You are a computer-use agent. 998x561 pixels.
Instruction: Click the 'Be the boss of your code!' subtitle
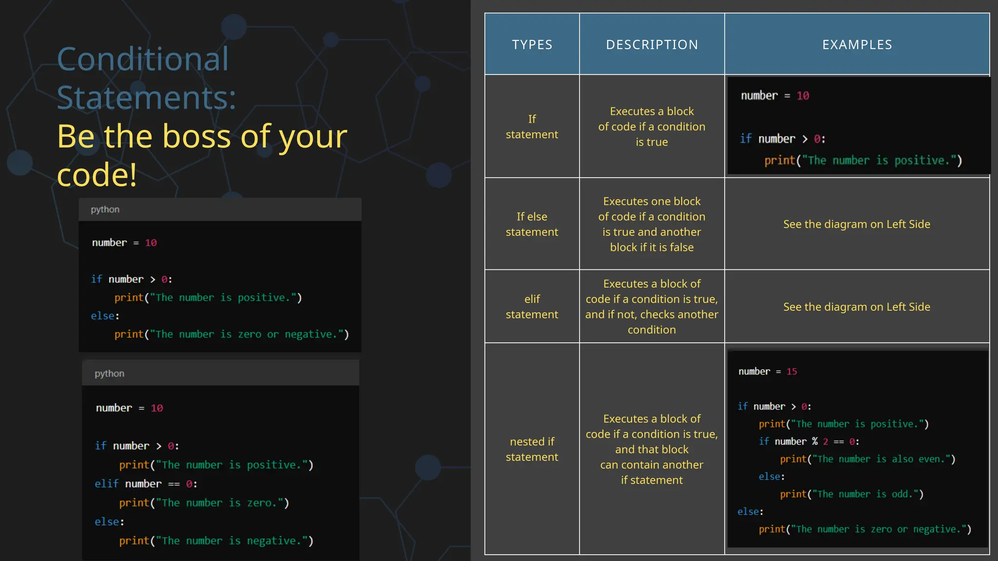202,155
